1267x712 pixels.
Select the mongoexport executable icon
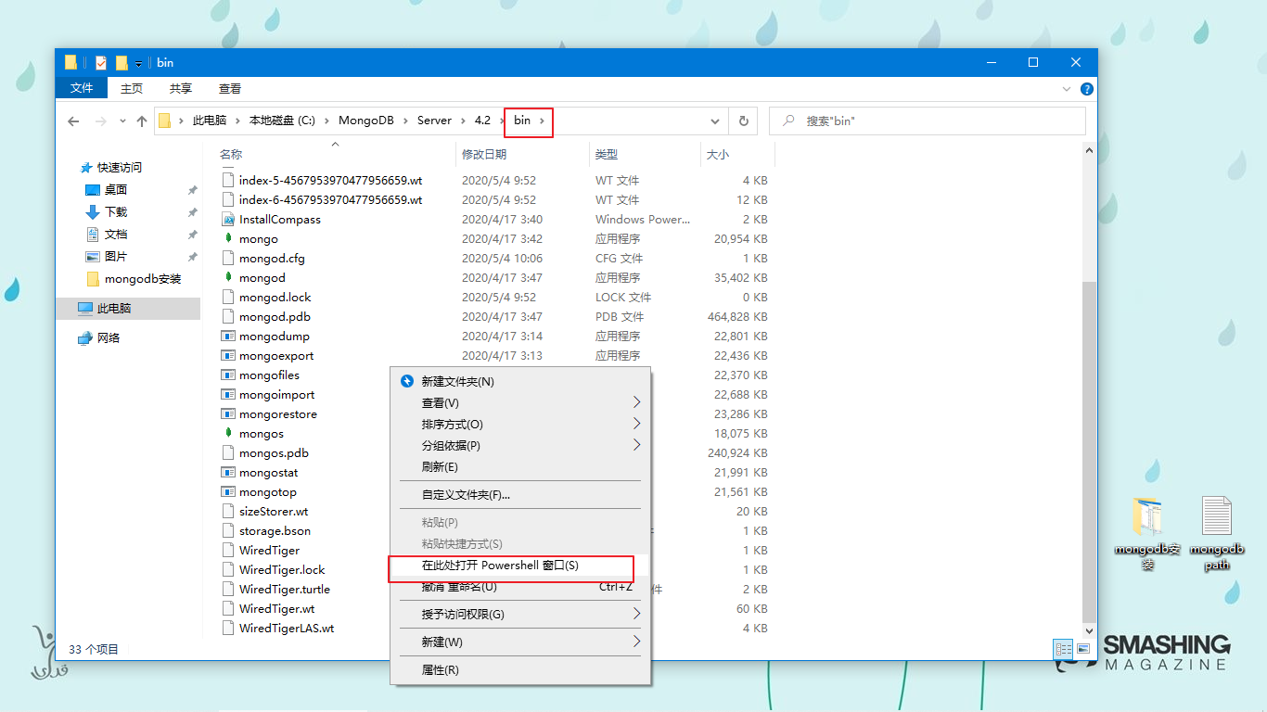tap(229, 355)
